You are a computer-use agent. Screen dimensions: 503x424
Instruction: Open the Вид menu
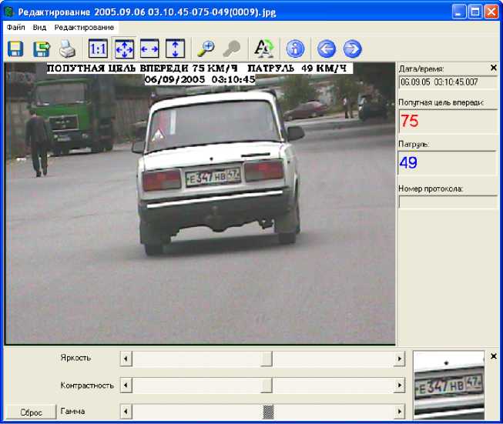pyautogui.click(x=39, y=27)
